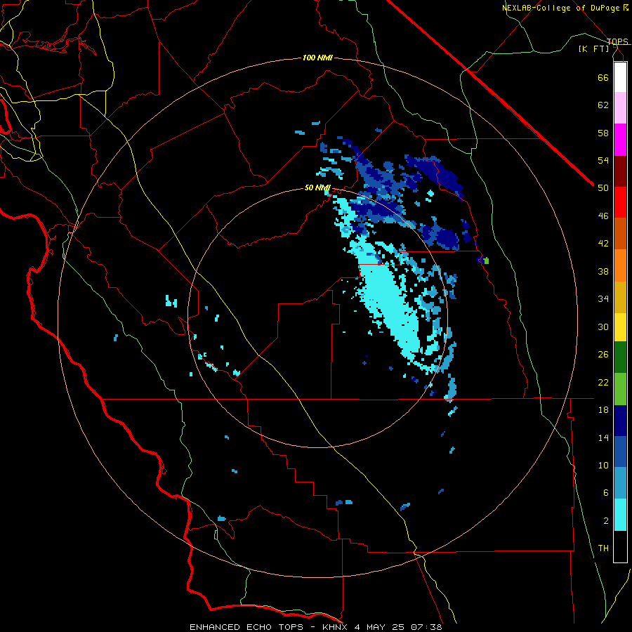Click the legend value 58

click(x=603, y=133)
